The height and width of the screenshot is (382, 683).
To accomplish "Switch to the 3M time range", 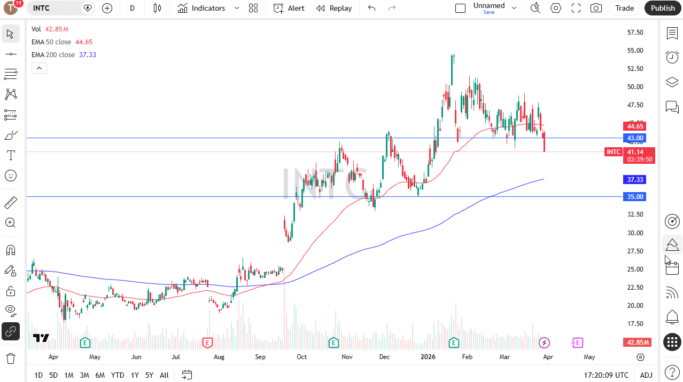I will tap(84, 375).
